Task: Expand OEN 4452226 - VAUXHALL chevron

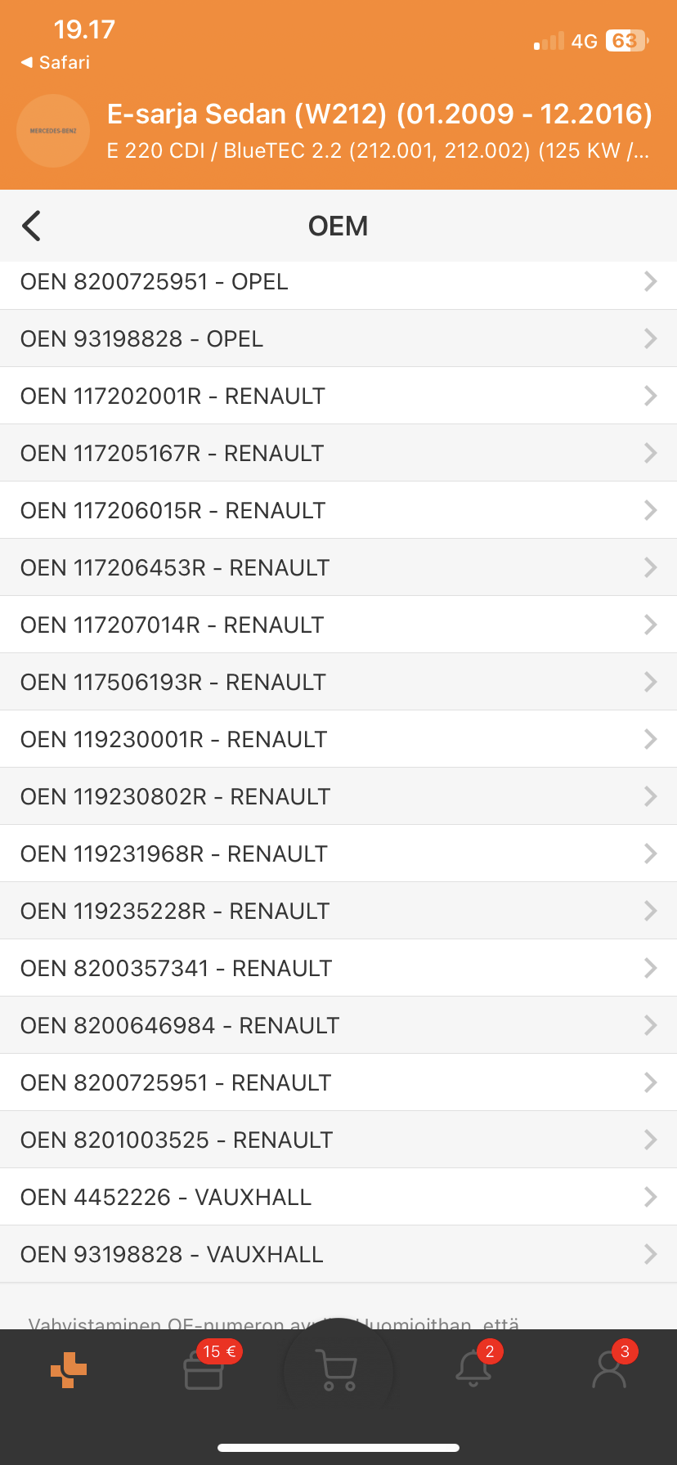Action: point(650,1197)
